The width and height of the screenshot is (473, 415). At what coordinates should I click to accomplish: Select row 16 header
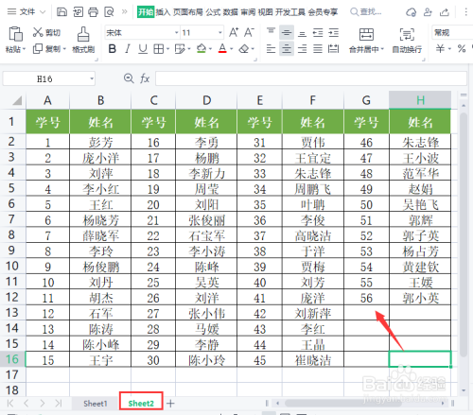[x=12, y=359]
